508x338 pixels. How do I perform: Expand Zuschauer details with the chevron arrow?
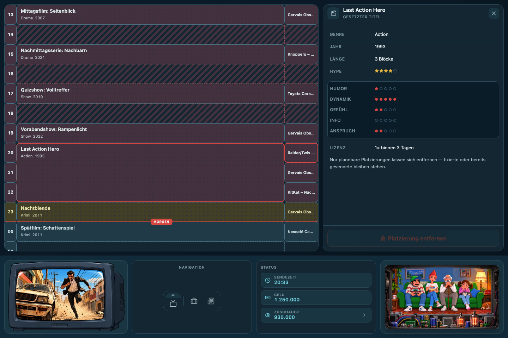click(x=364, y=315)
